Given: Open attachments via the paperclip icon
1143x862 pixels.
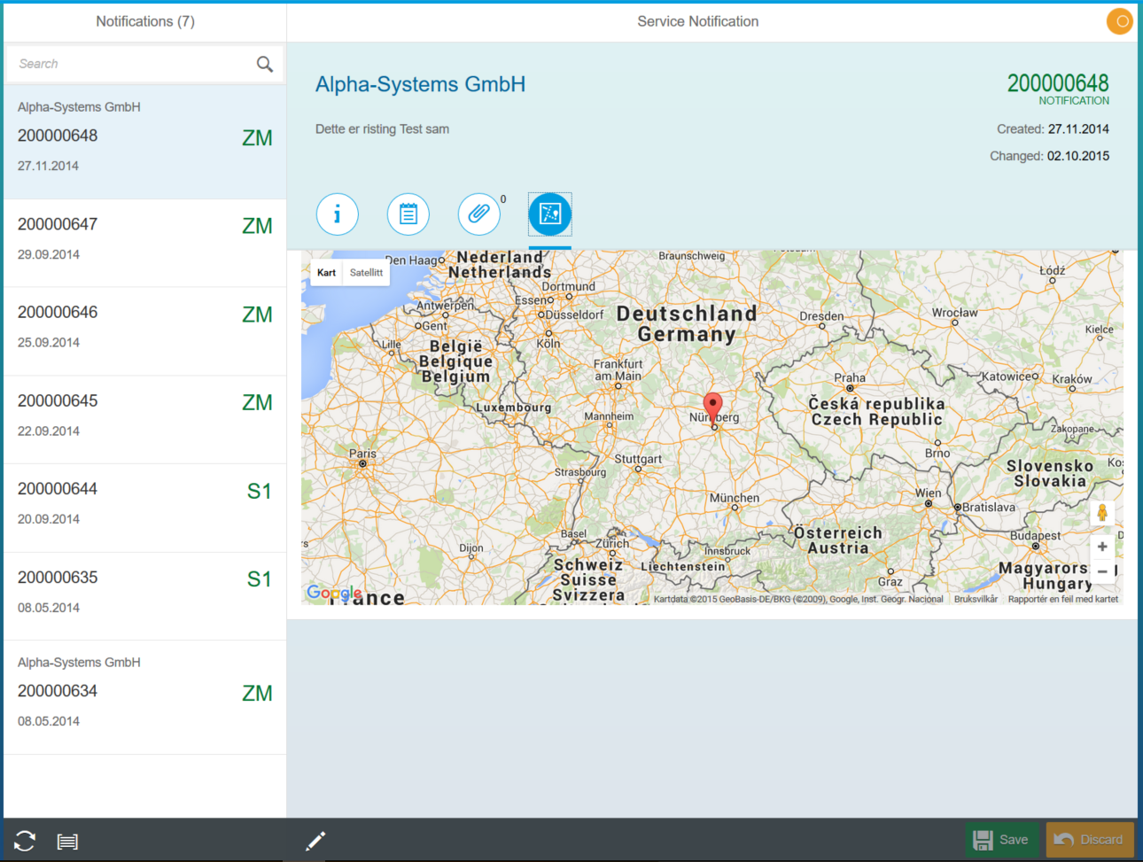Looking at the screenshot, I should (x=478, y=214).
